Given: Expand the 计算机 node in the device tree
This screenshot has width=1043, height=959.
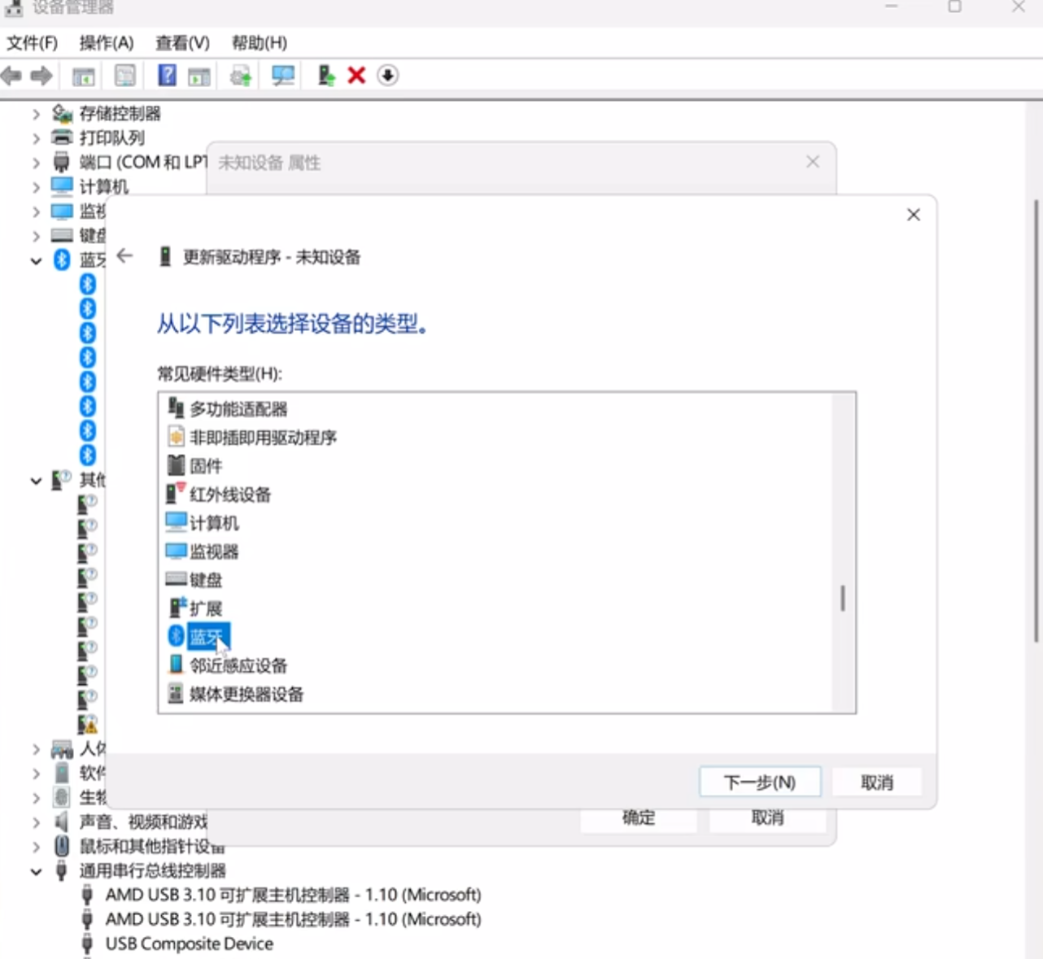Looking at the screenshot, I should click(36, 187).
